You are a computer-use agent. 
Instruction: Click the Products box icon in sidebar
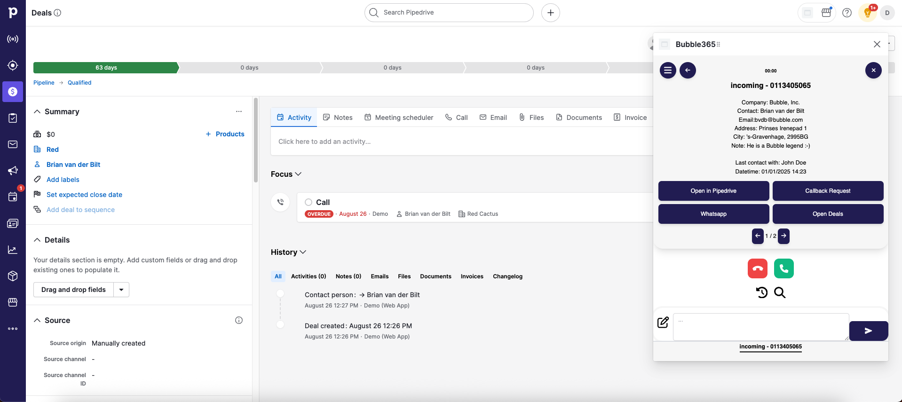13,276
